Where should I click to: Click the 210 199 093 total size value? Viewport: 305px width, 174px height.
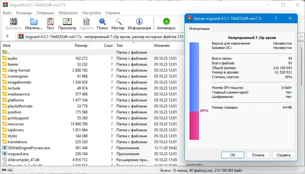tap(282, 68)
